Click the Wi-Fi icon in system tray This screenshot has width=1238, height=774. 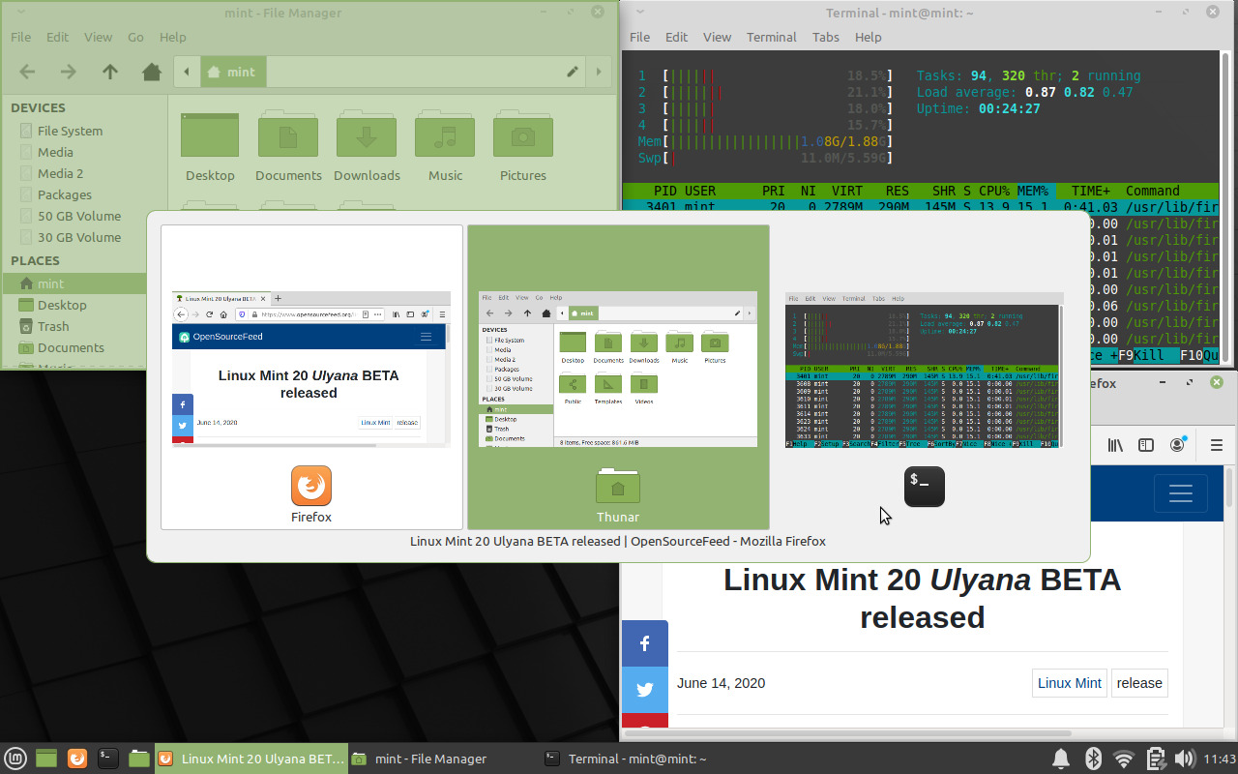pyautogui.click(x=1123, y=759)
